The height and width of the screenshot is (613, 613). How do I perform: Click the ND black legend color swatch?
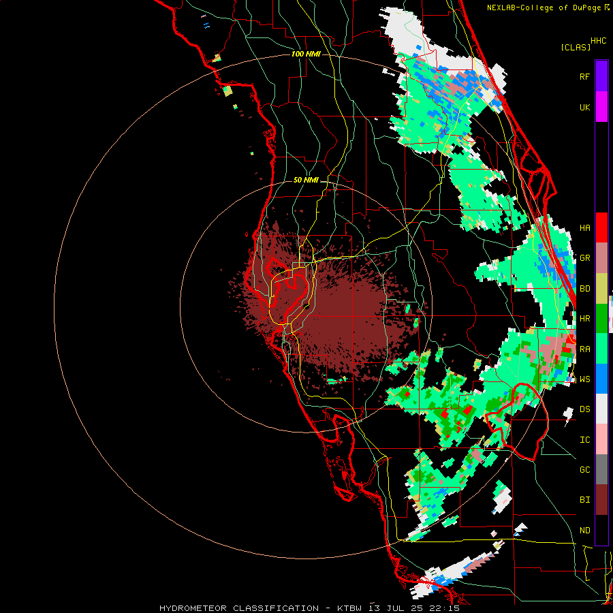click(x=601, y=530)
